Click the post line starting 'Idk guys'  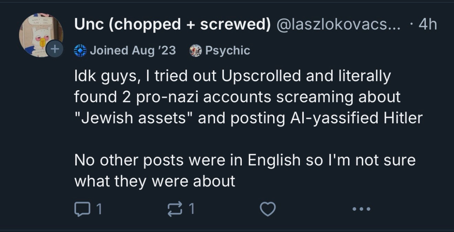click(233, 76)
